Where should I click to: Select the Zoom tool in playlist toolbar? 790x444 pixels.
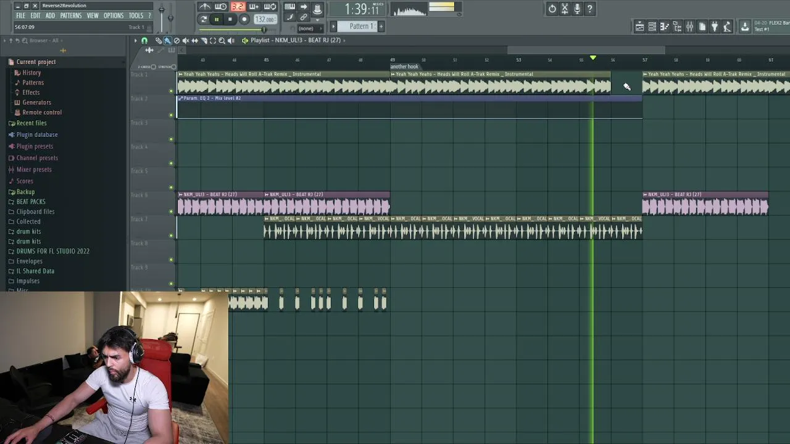[x=222, y=40]
